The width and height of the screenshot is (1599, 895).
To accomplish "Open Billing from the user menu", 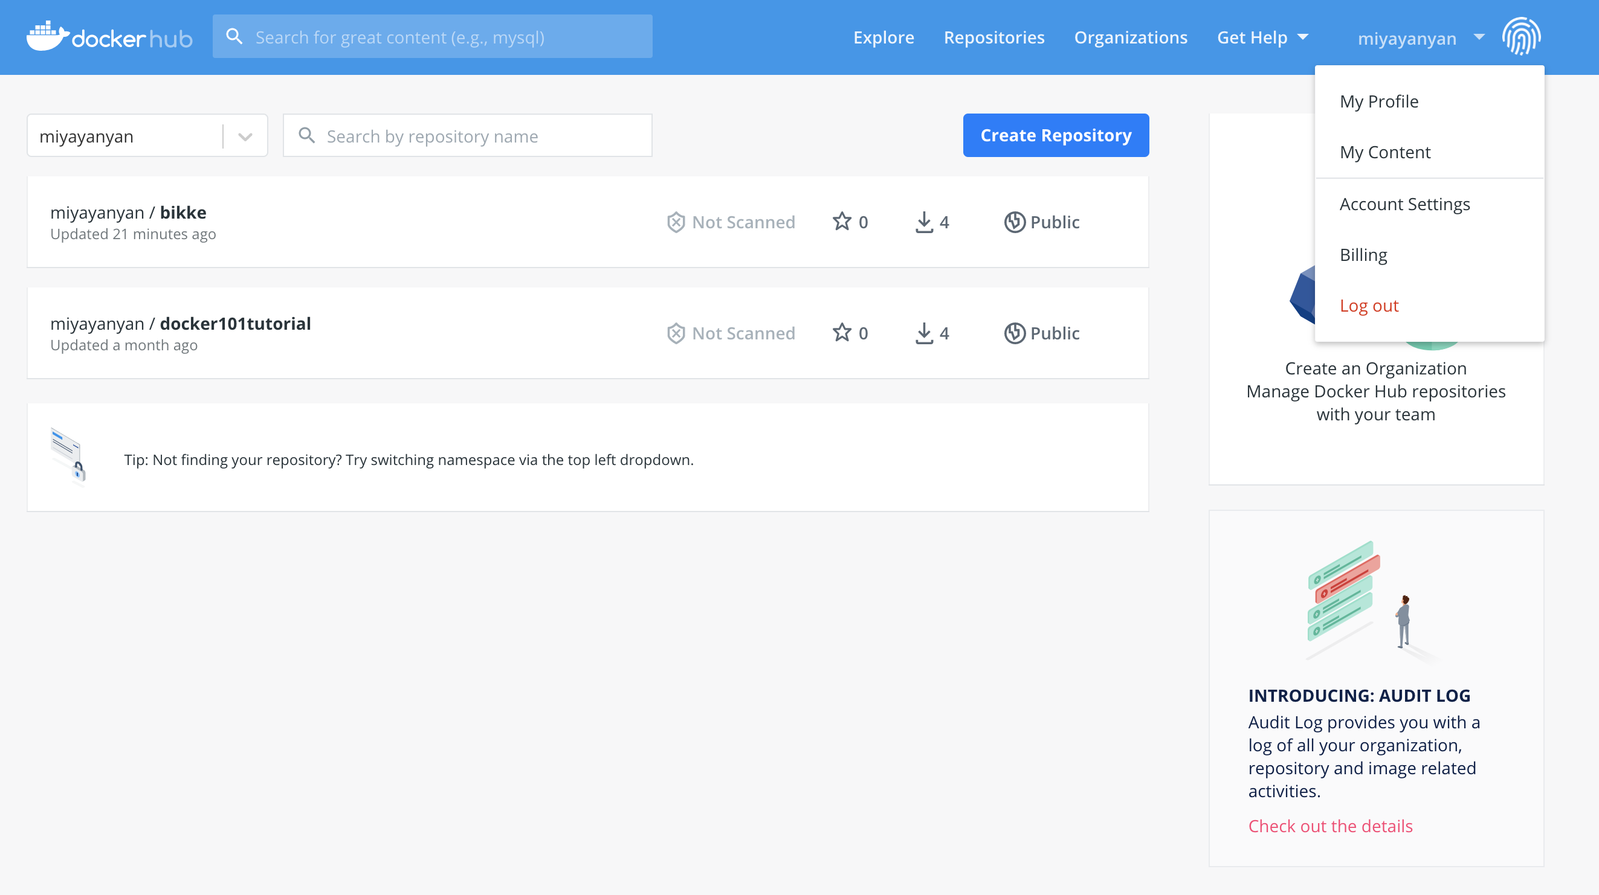I will (x=1363, y=255).
